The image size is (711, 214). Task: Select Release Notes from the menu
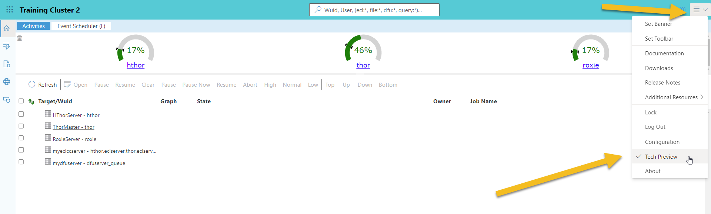coord(662,83)
